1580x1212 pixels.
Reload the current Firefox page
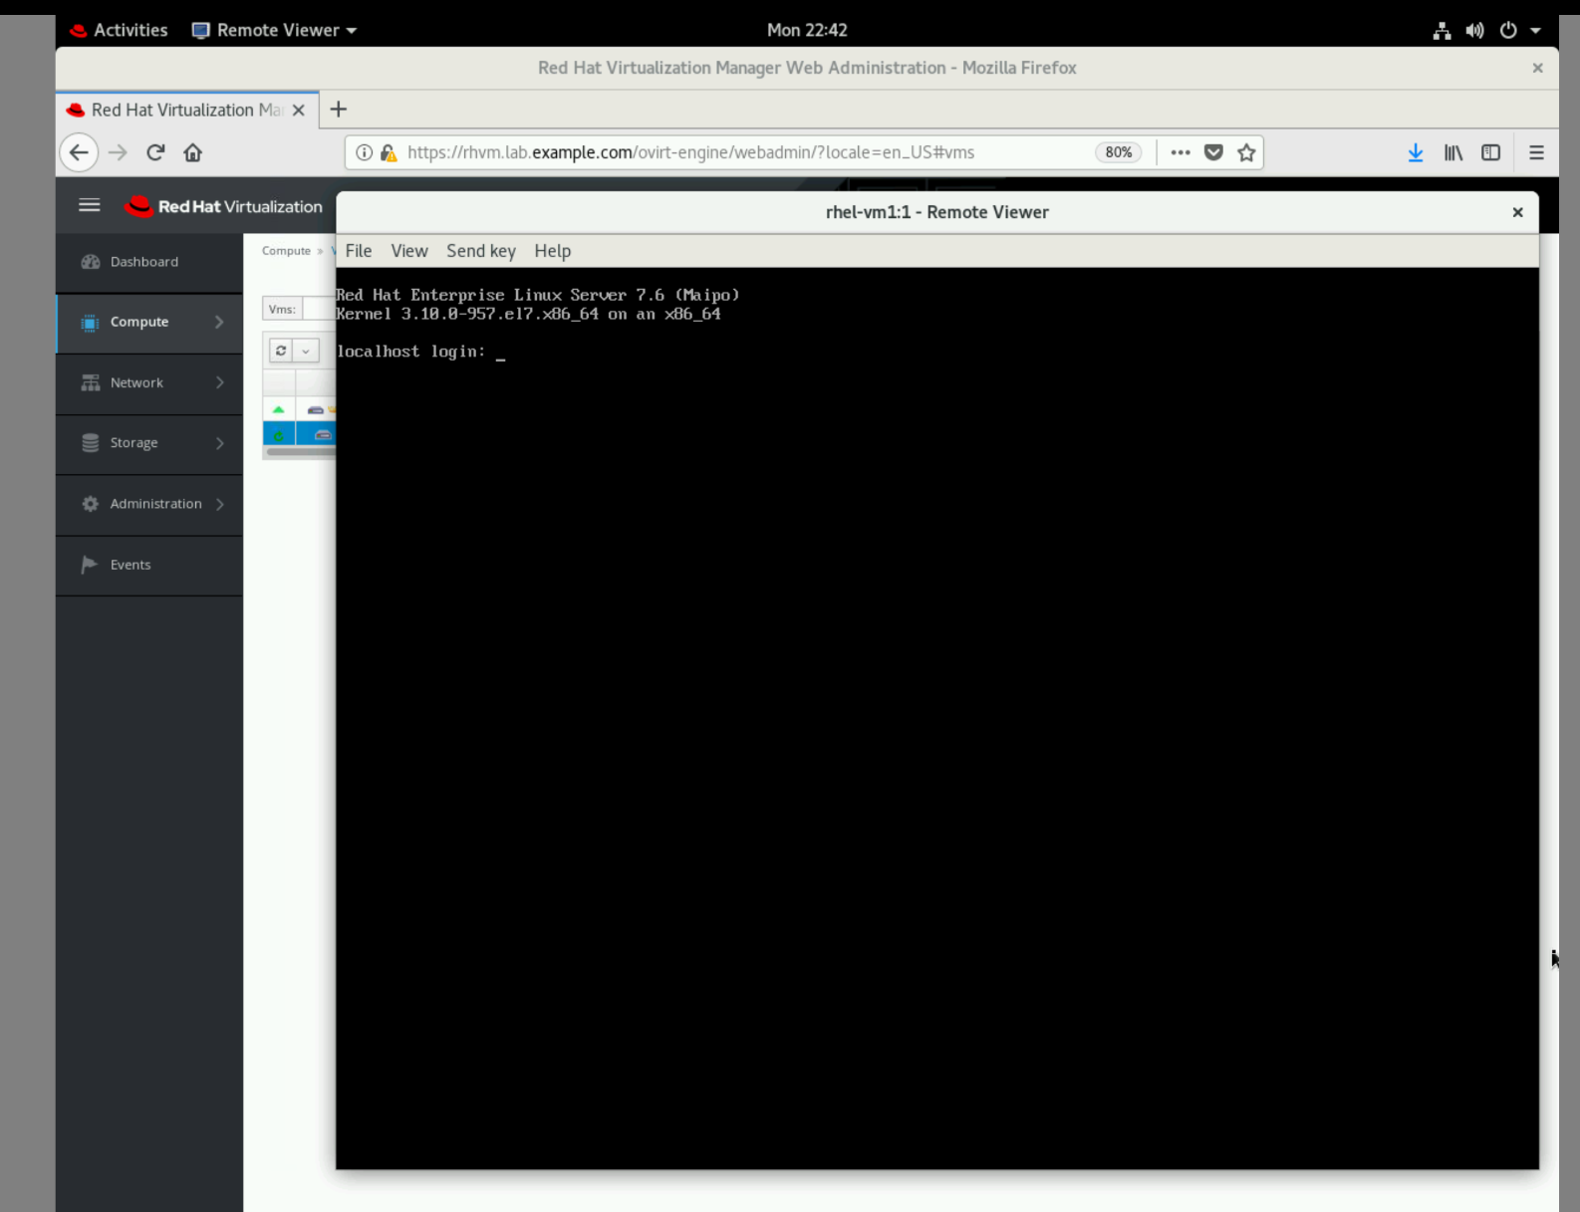pyautogui.click(x=155, y=152)
